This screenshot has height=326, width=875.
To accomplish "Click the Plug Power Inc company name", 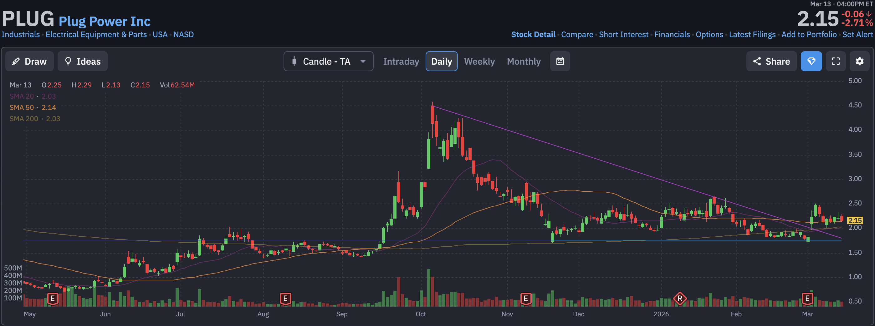I will point(105,21).
